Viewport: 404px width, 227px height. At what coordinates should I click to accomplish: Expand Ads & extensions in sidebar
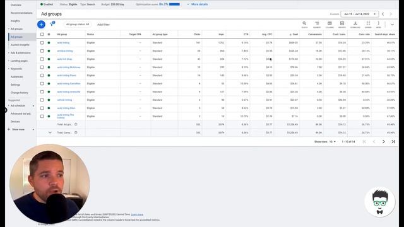pos(8,53)
